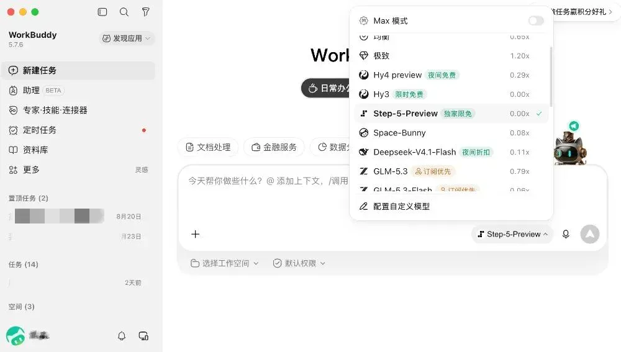Open the pinned task dated 8月20日

(78, 216)
